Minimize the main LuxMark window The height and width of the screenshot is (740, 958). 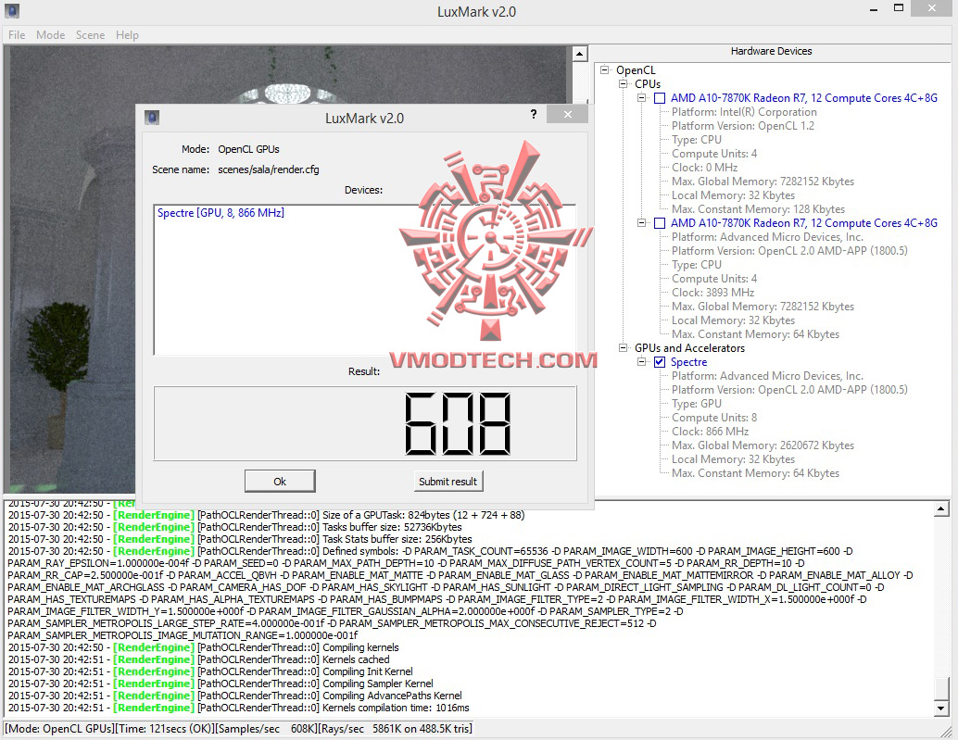click(x=874, y=9)
